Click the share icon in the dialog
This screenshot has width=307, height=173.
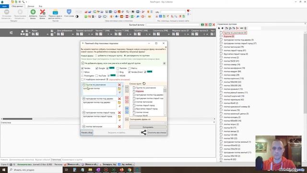coord(143,133)
